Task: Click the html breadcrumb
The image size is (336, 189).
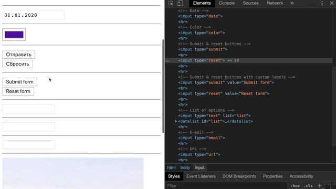Action: (x=171, y=167)
